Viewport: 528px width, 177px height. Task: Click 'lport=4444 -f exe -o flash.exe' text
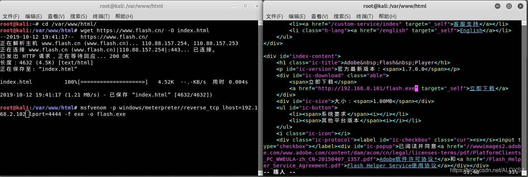pyautogui.click(x=77, y=114)
